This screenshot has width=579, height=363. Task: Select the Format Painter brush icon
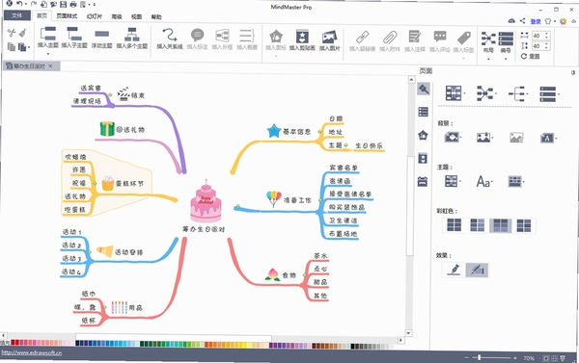coord(22,33)
